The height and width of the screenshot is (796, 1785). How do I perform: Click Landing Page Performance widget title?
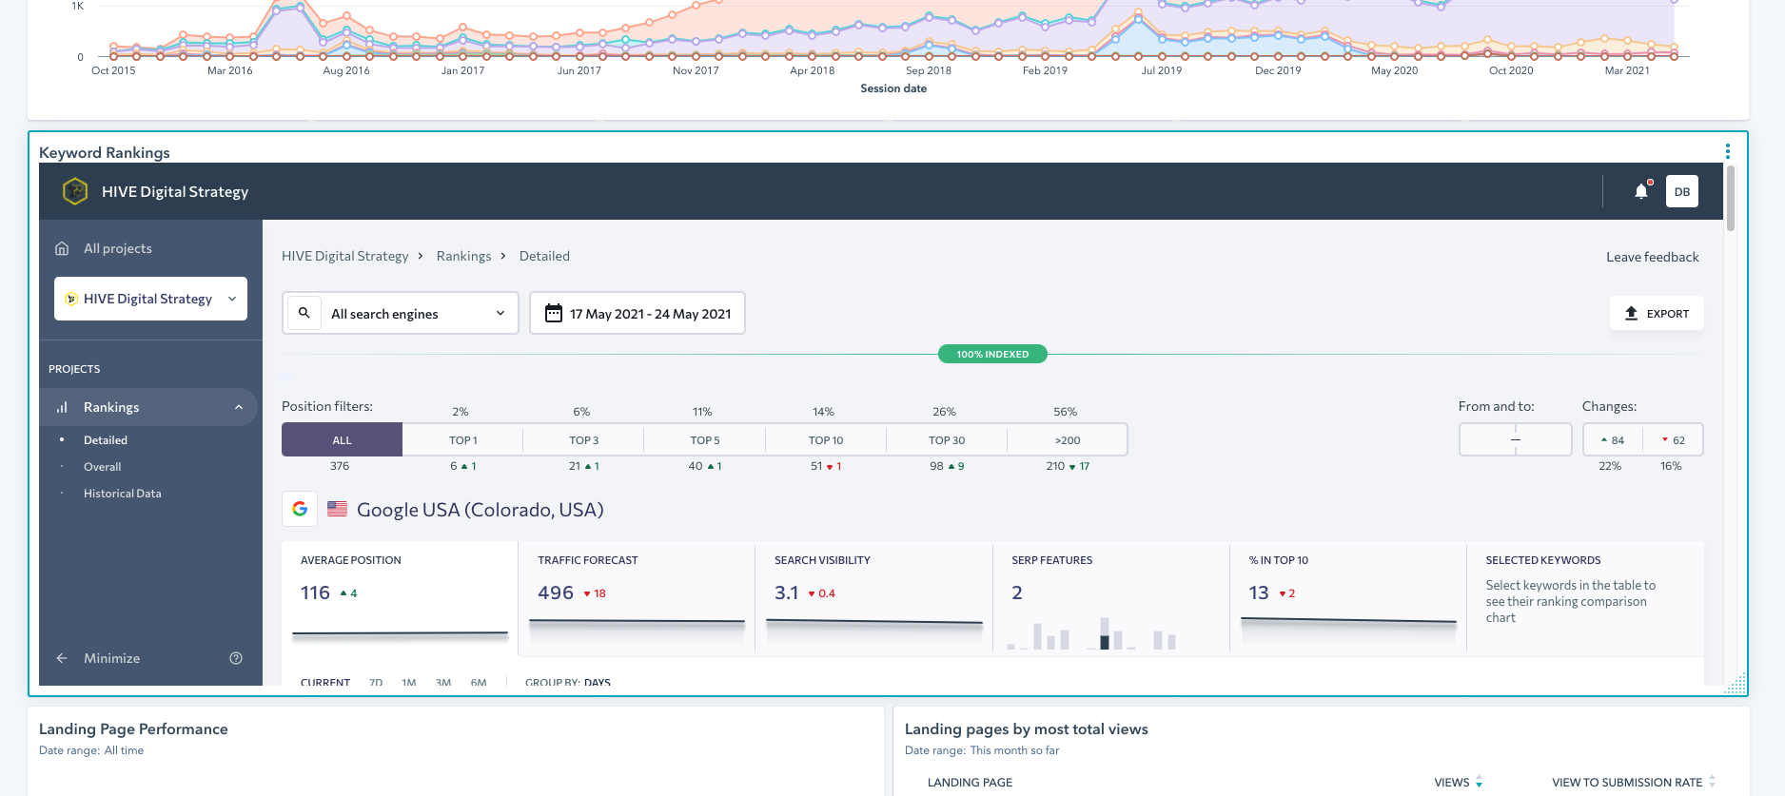(x=133, y=728)
